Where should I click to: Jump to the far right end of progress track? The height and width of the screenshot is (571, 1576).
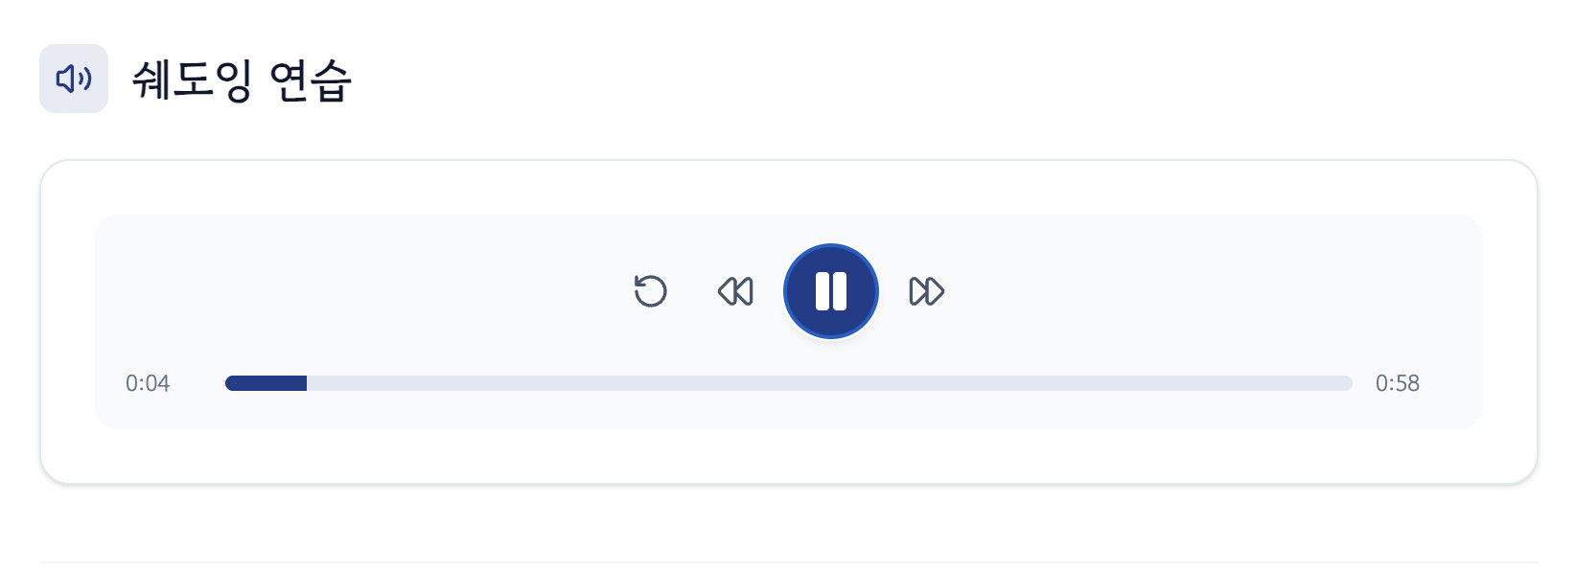[1347, 383]
